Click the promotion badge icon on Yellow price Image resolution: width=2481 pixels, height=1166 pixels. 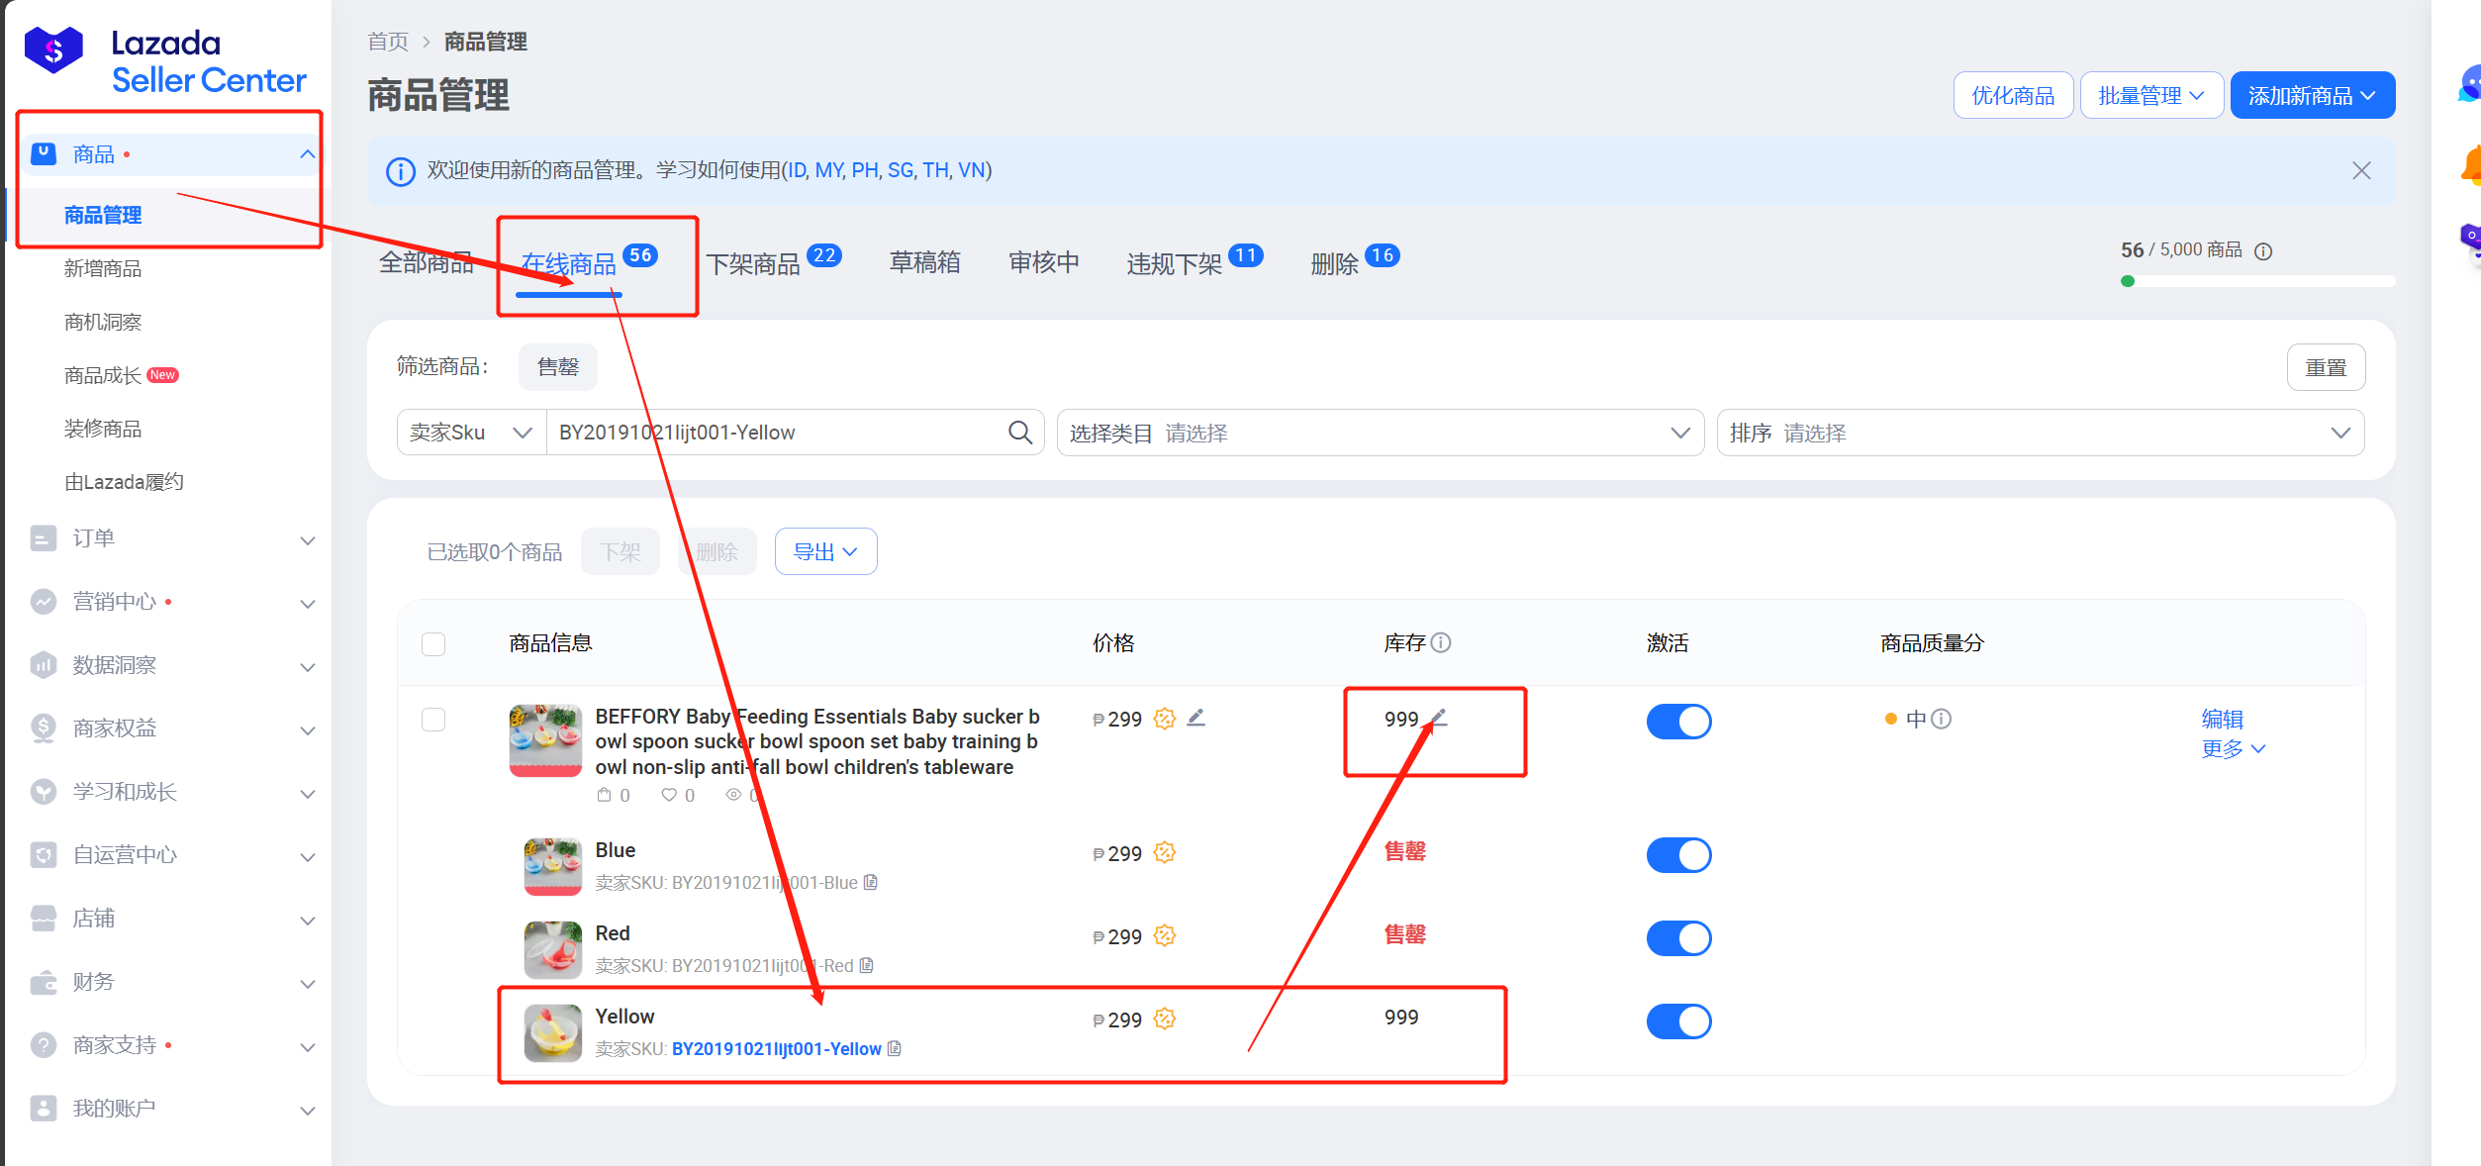[x=1165, y=1019]
